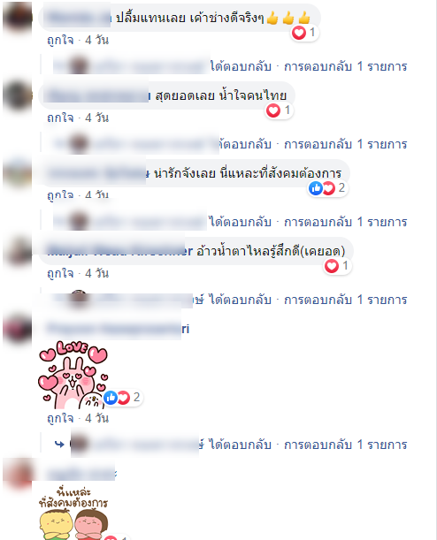
Task: Like the ปลื้มแทนเลย comment via ถูกใจ
Action: (60, 41)
